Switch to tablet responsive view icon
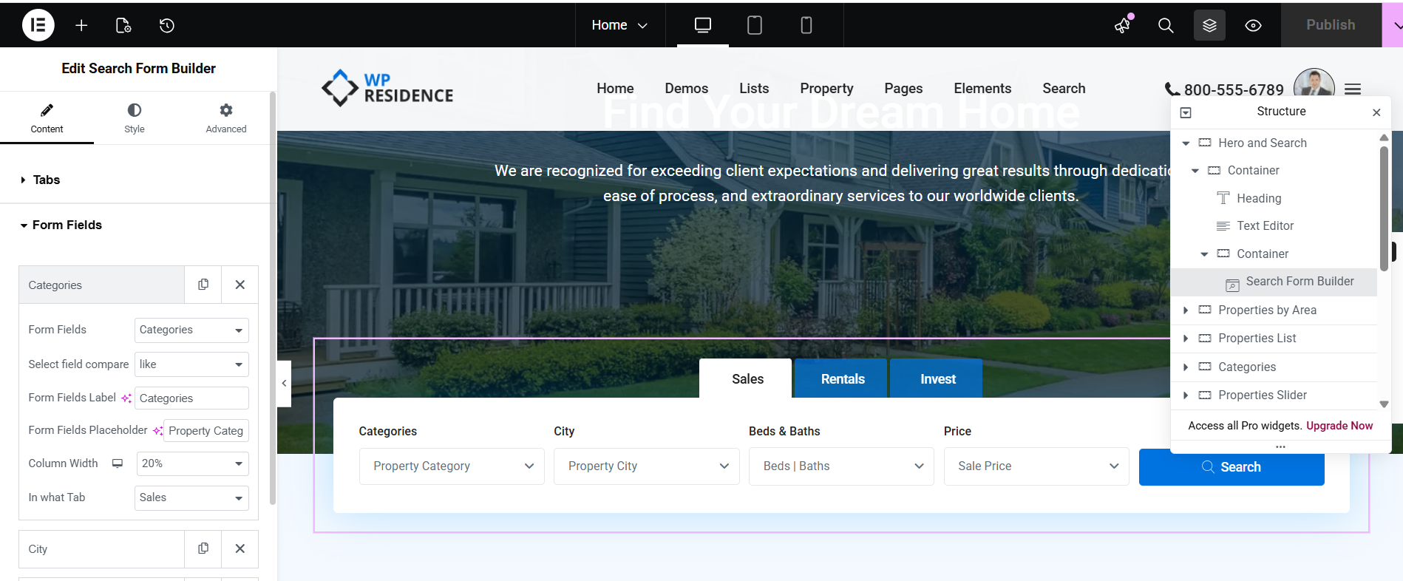 click(x=754, y=25)
